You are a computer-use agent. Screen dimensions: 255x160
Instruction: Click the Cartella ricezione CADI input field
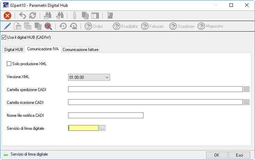155,102
